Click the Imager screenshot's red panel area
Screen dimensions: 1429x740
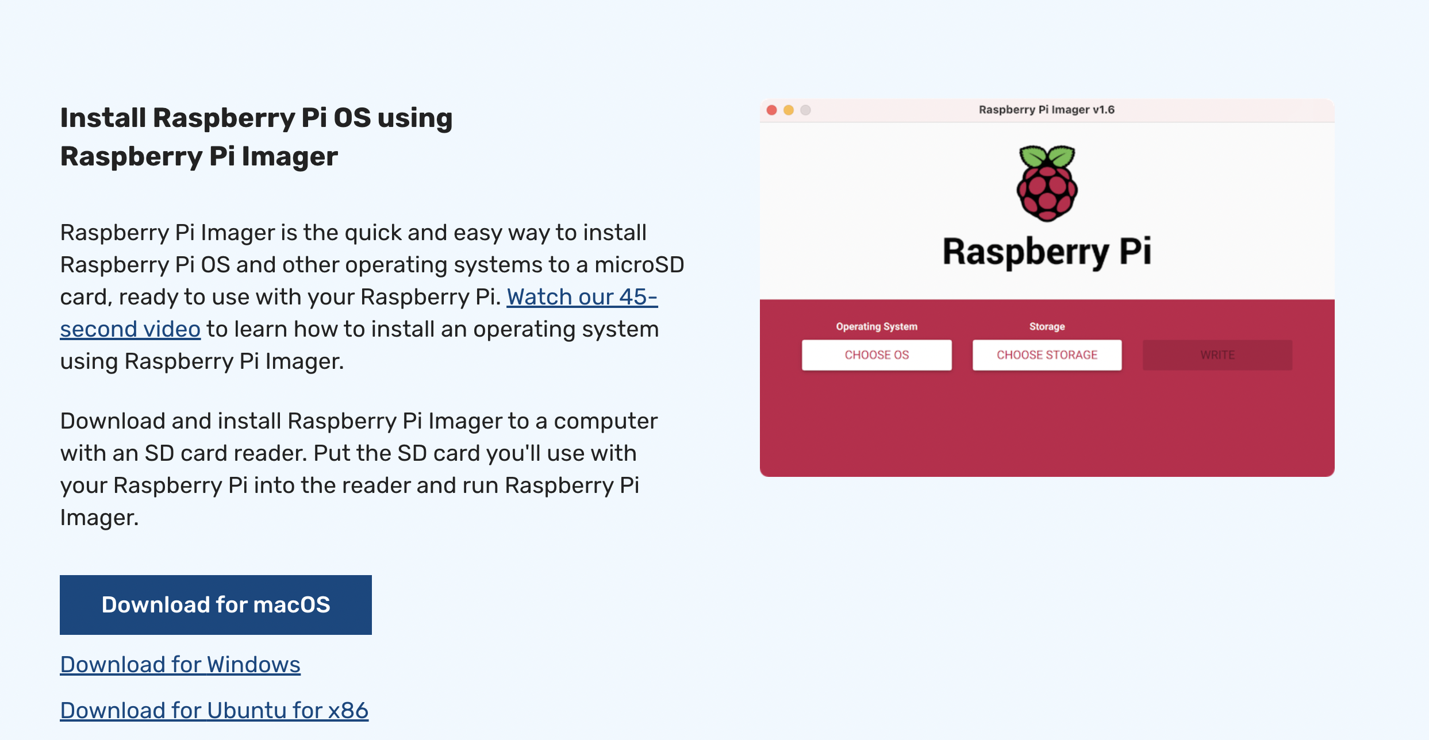point(1047,425)
